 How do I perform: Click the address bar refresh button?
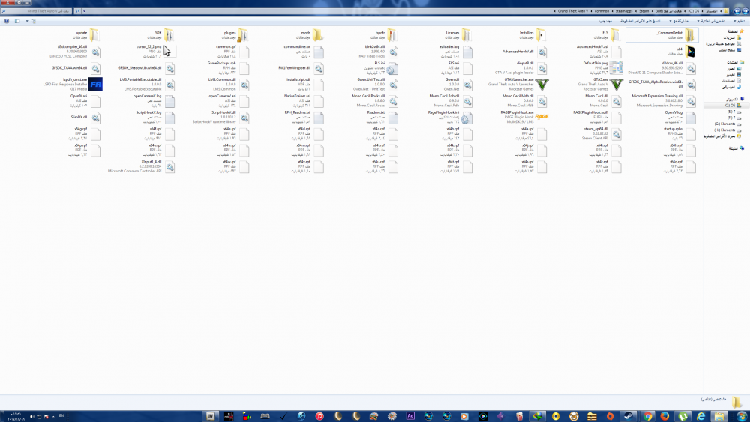tap(77, 11)
